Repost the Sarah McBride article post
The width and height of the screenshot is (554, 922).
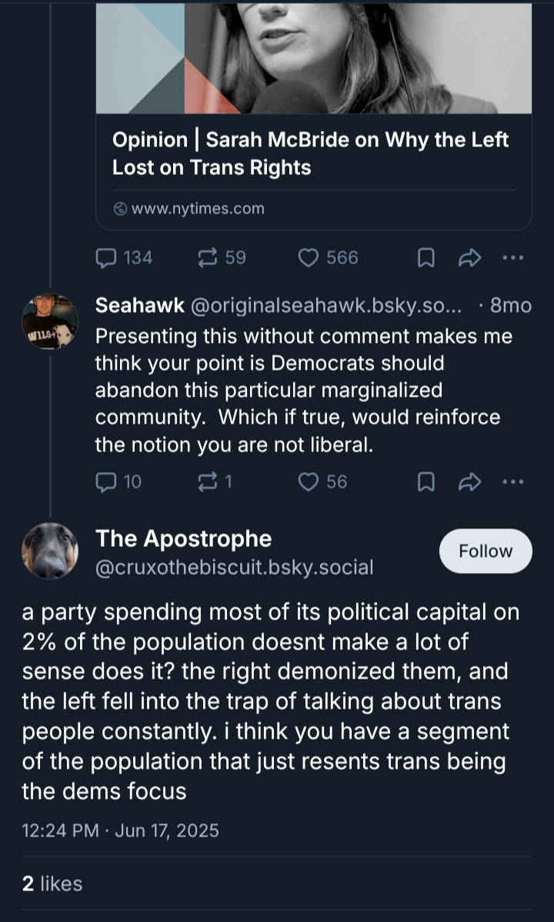point(207,258)
